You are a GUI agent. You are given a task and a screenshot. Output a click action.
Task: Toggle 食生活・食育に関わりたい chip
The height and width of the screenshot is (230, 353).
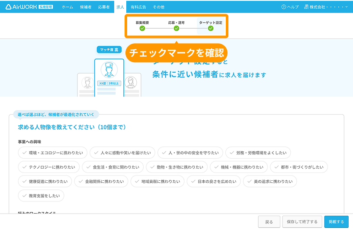[113, 167]
